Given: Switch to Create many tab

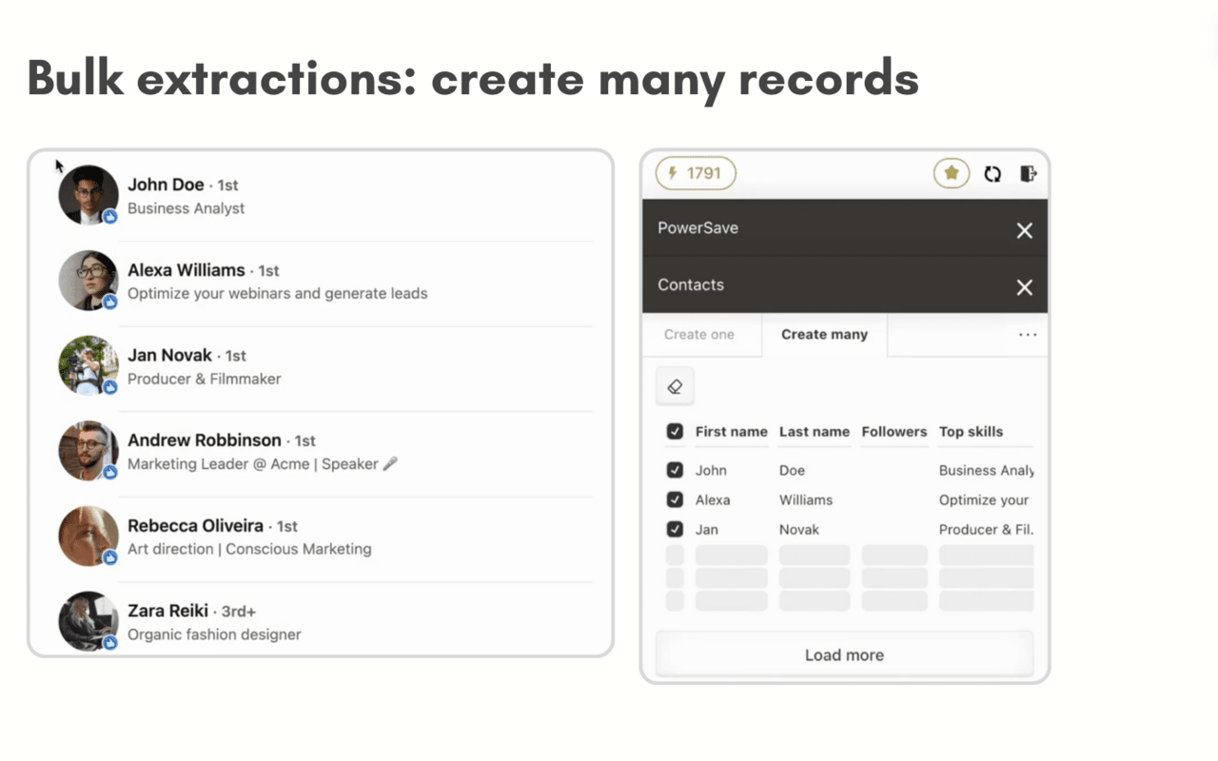Looking at the screenshot, I should click(x=824, y=335).
